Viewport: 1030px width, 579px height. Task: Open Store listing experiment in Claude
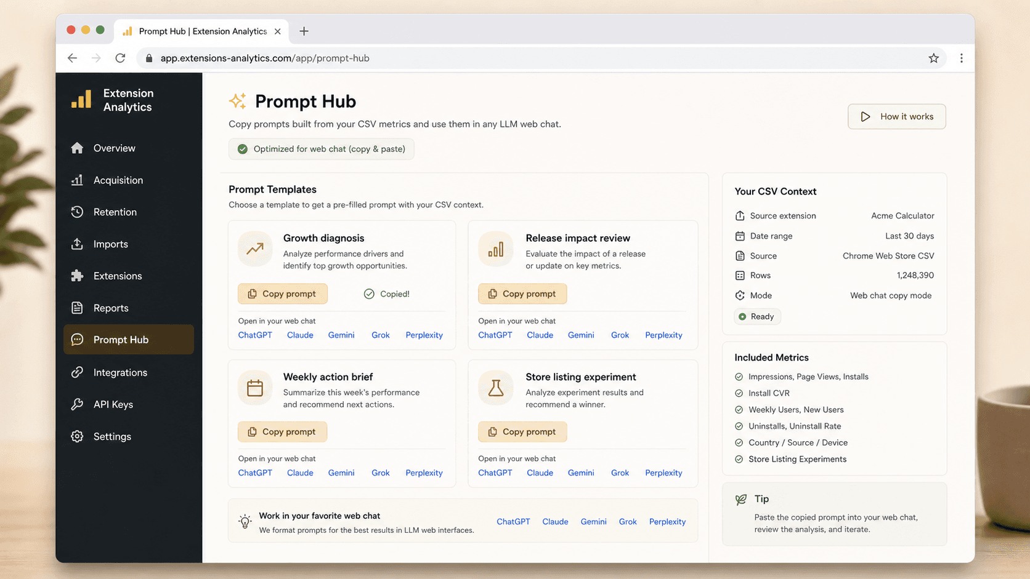coord(540,473)
